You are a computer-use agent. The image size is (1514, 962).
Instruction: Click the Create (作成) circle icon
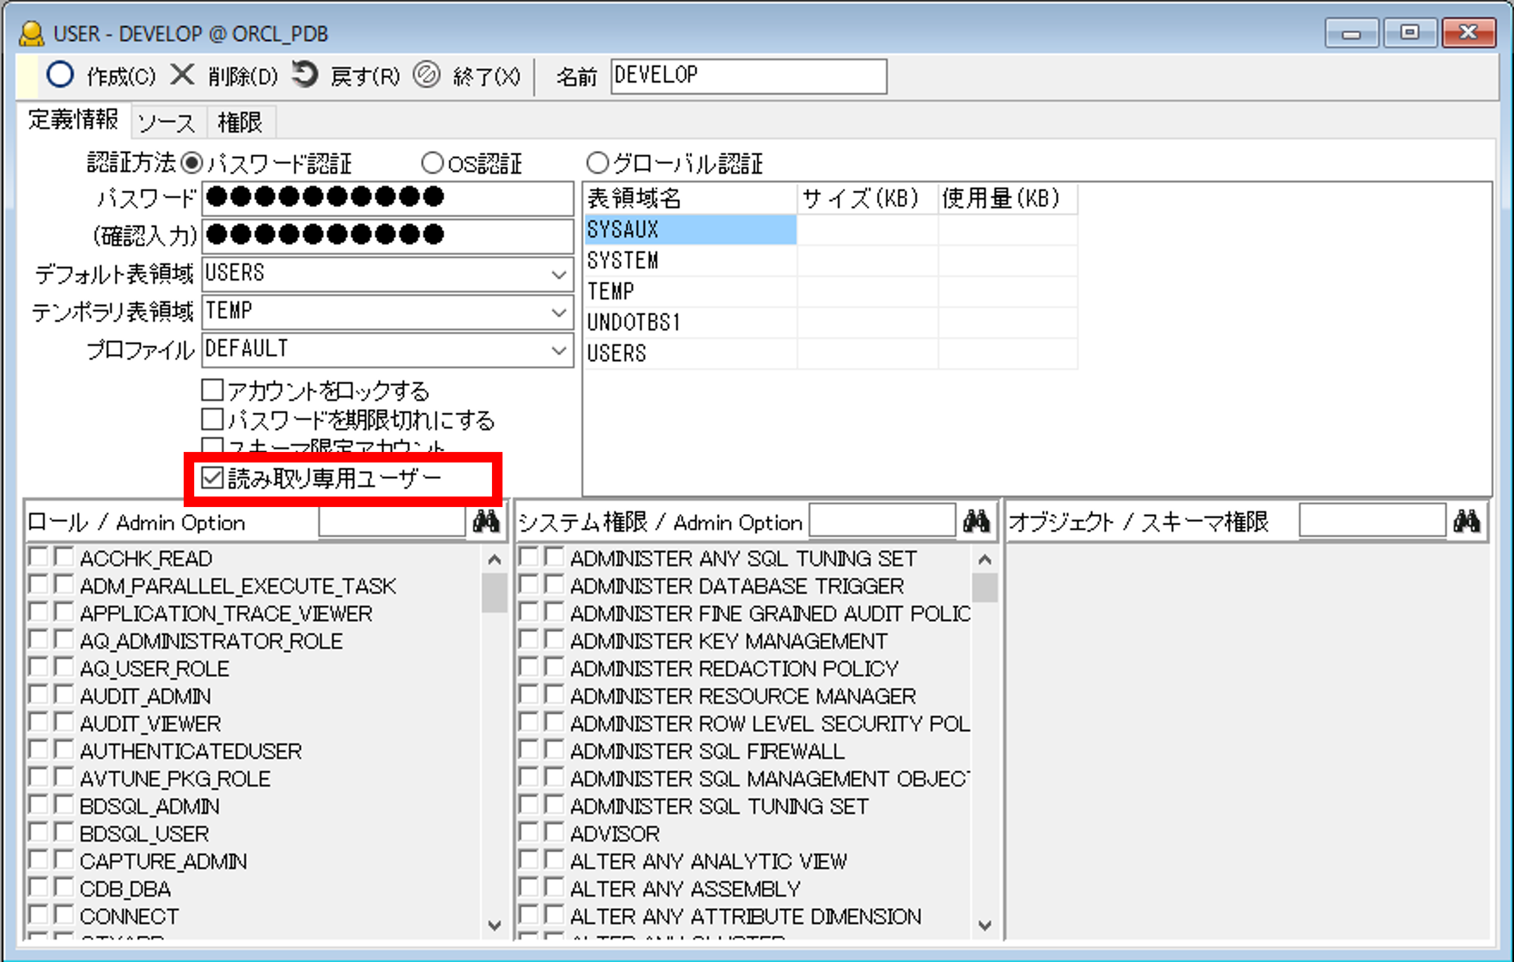[x=61, y=75]
